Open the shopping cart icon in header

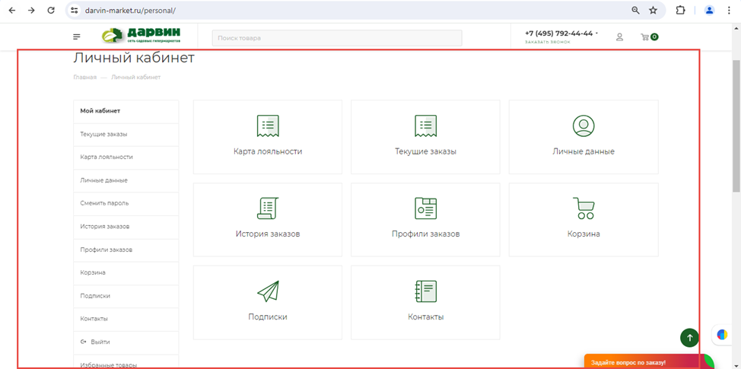(646, 37)
